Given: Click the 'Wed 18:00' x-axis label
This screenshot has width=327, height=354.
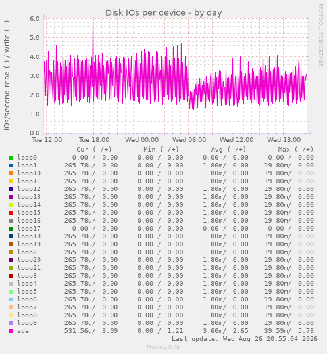Looking at the screenshot, I should (x=284, y=140).
